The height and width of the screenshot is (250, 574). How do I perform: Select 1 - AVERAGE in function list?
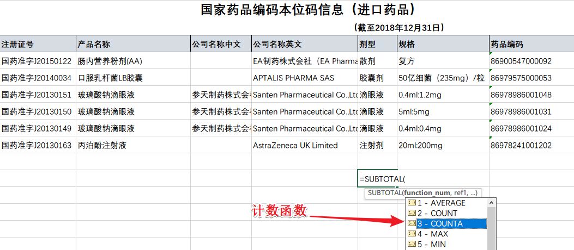(441, 203)
